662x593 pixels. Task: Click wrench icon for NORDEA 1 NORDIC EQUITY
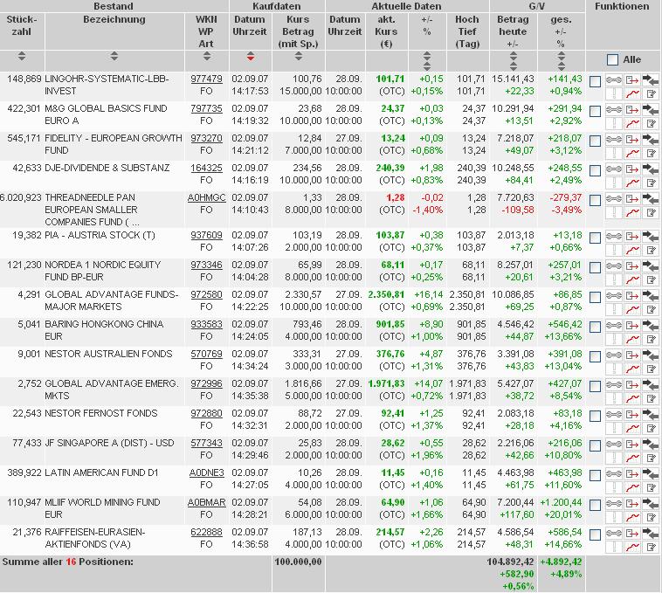(x=613, y=266)
